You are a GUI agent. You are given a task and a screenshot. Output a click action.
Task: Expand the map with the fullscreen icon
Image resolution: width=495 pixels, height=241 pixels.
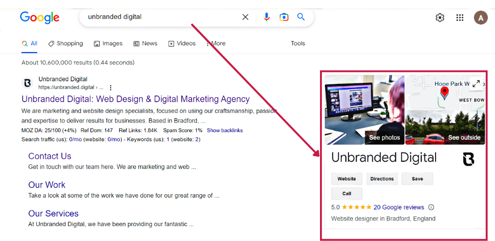pyautogui.click(x=476, y=84)
